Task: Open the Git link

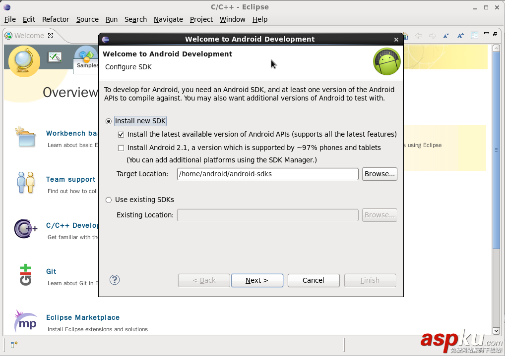Action: pyautogui.click(x=51, y=271)
